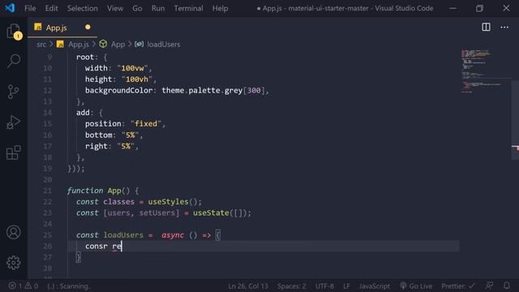Open the Source Control view icon
Screen dimensions: 519x292
(14, 92)
